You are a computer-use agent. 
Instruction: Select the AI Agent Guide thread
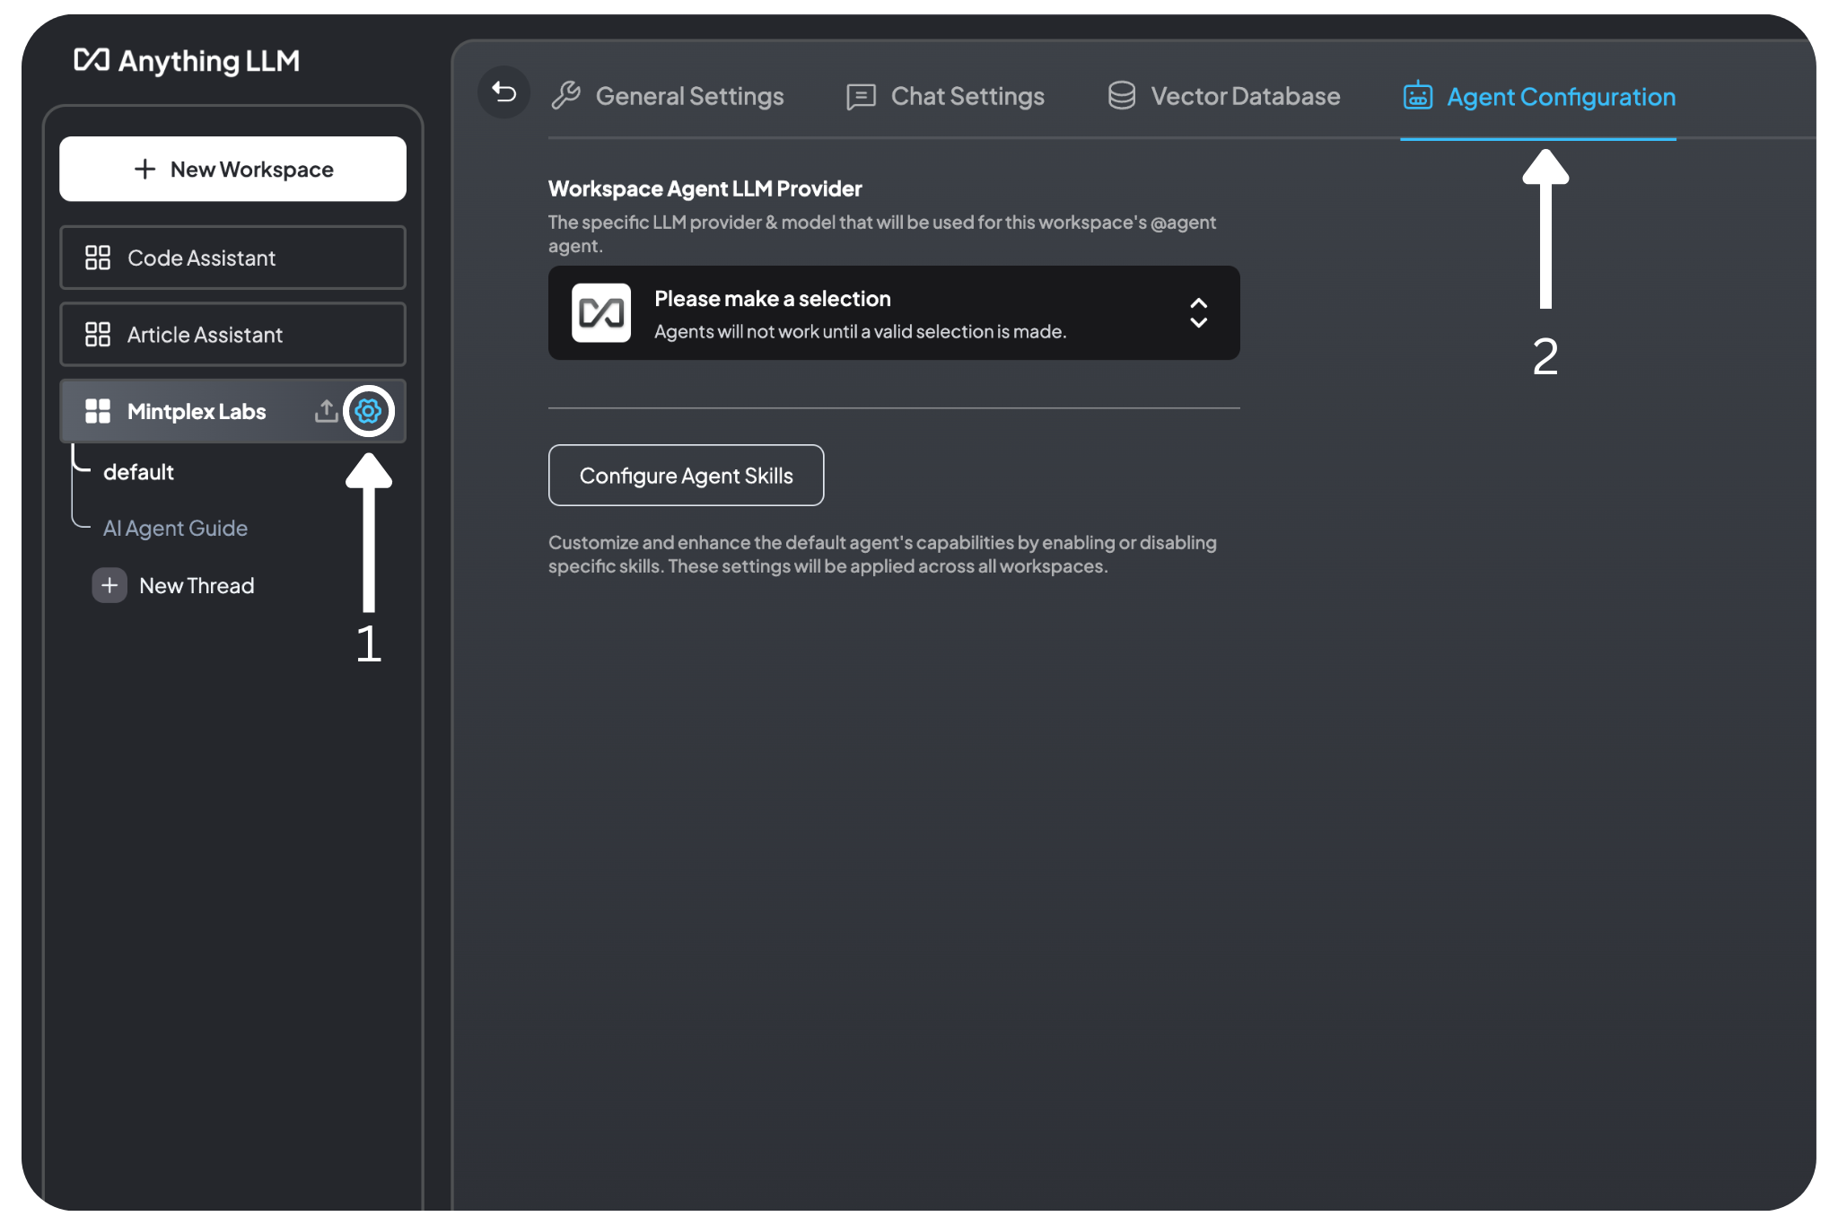(x=173, y=528)
